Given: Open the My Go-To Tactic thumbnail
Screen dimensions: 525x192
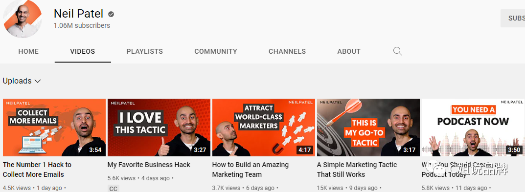Looking at the screenshot, I should tap(368, 128).
